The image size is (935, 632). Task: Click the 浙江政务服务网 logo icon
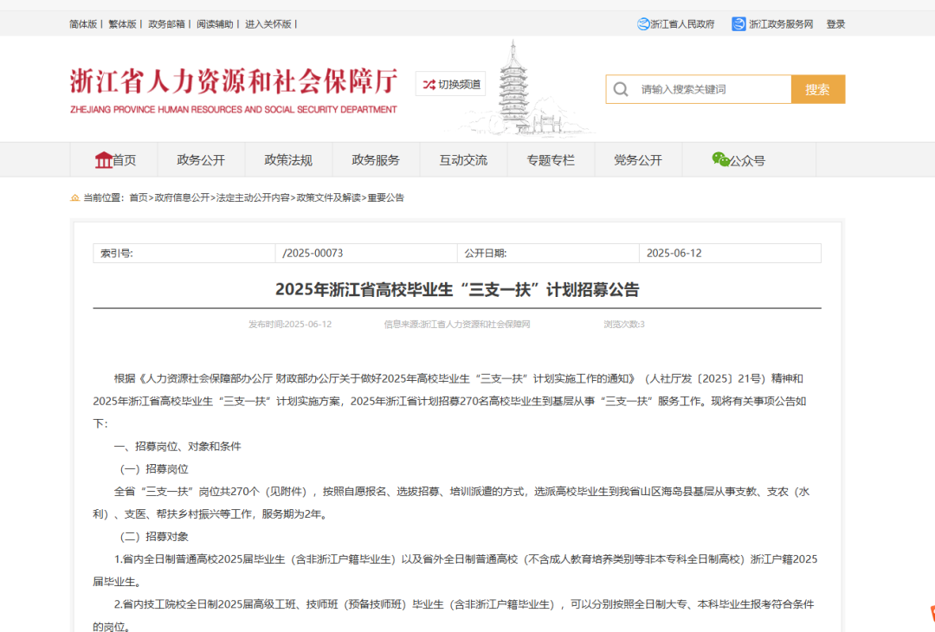tap(738, 24)
